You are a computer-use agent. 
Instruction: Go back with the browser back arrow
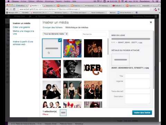point(7,9)
